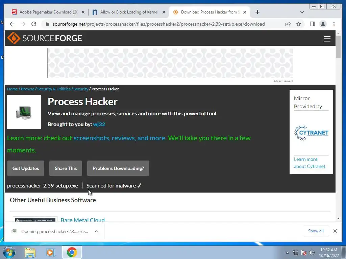Click the site security padlock icon
This screenshot has height=259, width=346.
47,24
